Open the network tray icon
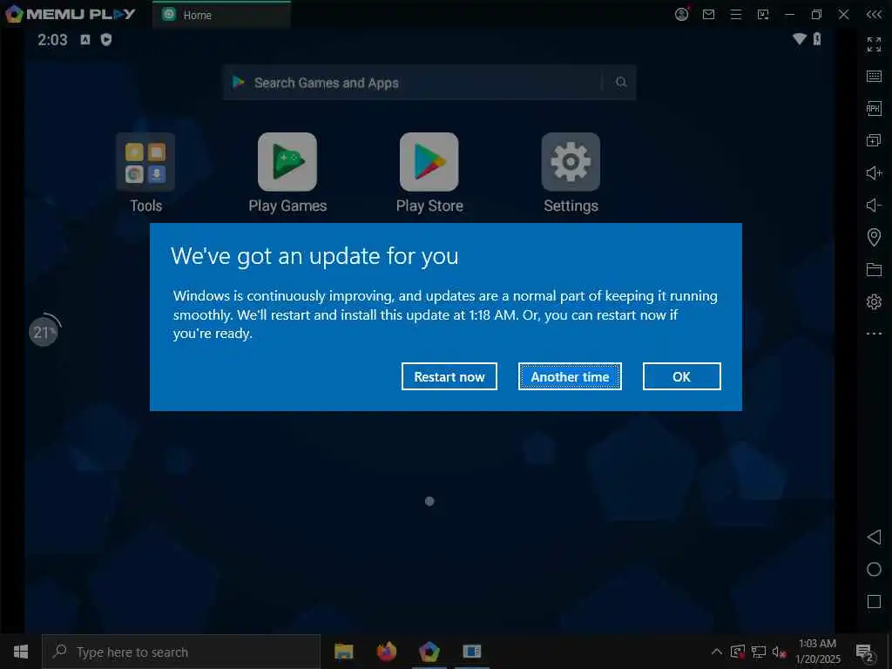This screenshot has height=669, width=892. (759, 652)
